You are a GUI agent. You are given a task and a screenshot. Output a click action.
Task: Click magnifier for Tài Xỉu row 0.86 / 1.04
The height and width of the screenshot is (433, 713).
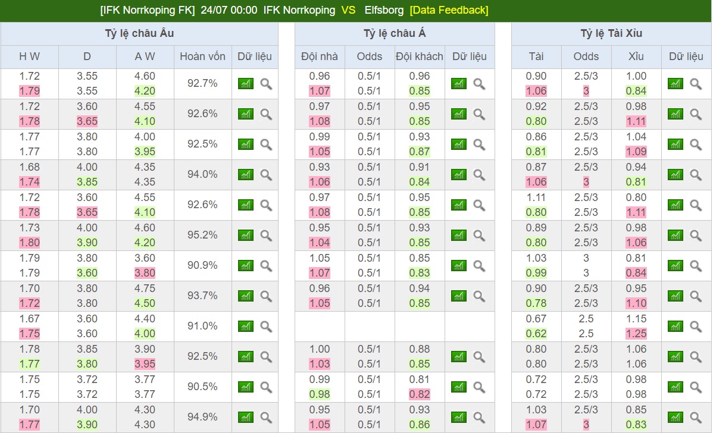[x=696, y=145]
